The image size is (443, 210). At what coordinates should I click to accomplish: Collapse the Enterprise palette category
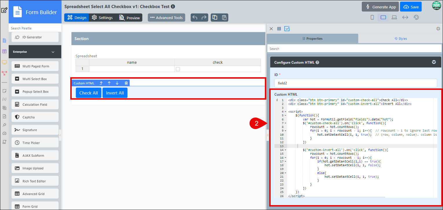(x=53, y=52)
